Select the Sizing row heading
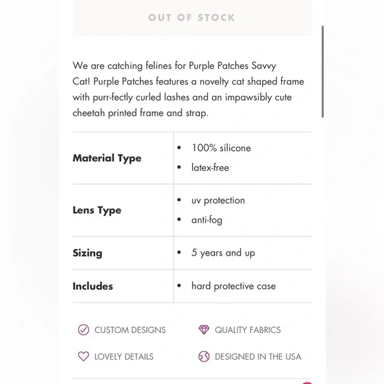384x384 pixels. (x=87, y=253)
